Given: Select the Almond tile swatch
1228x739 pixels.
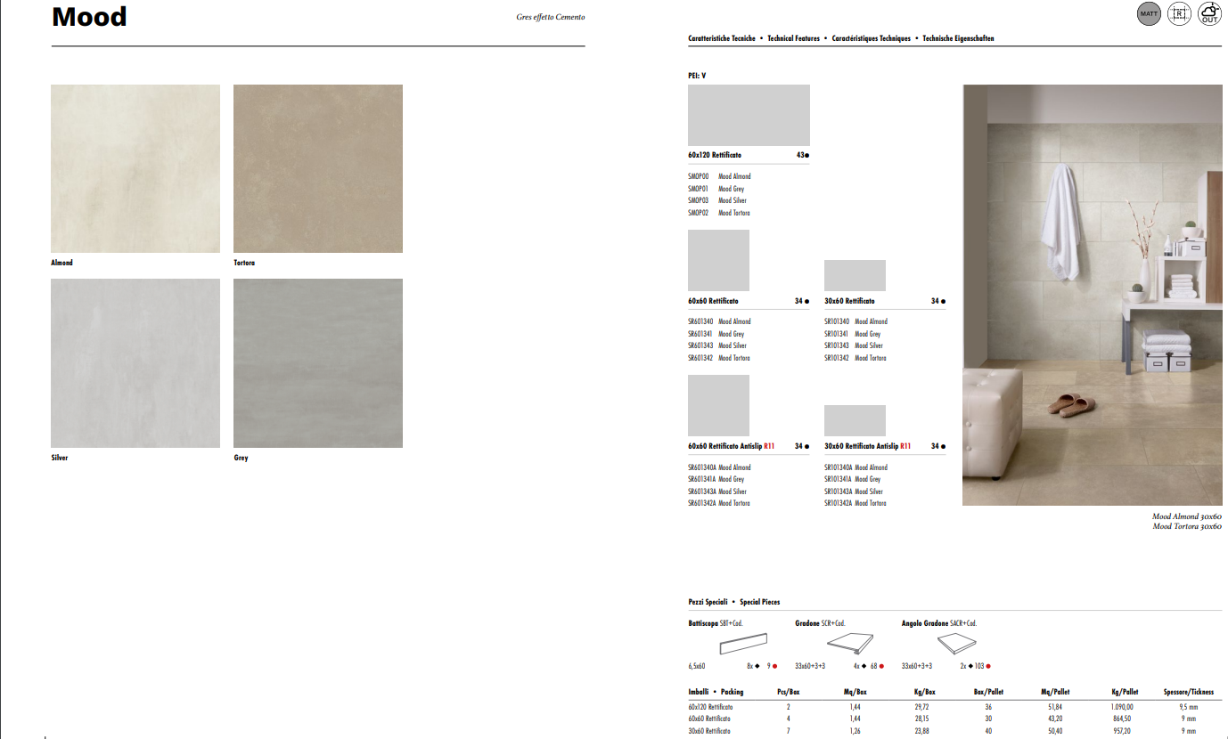Looking at the screenshot, I should pyautogui.click(x=135, y=168).
